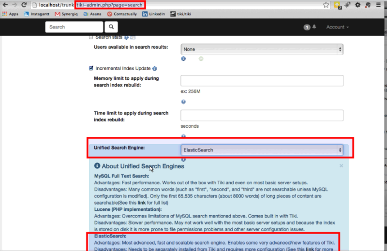387x251 pixels.
Task: Expand the Unified Search Engine dropdown
Action: click(262, 150)
